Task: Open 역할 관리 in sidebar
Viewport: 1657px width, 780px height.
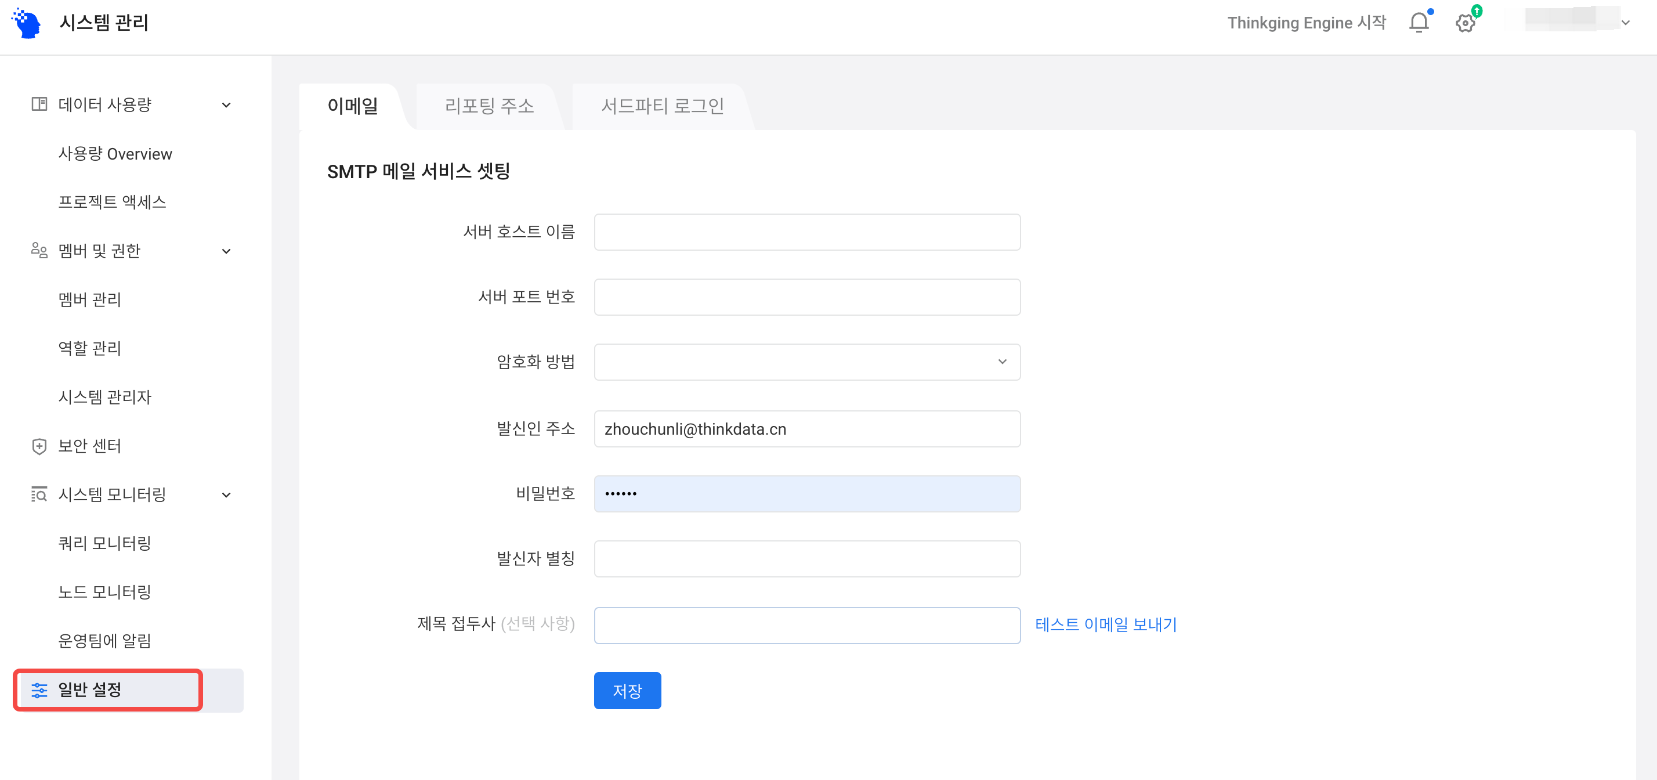Action: [89, 348]
